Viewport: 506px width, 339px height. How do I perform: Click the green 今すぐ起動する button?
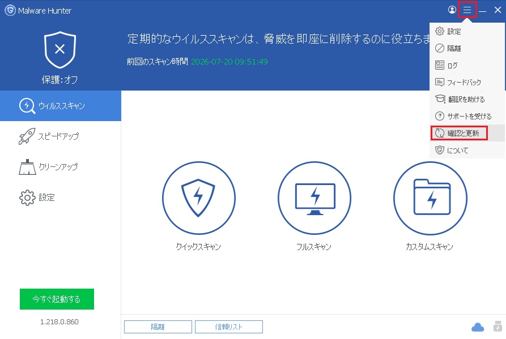[57, 299]
